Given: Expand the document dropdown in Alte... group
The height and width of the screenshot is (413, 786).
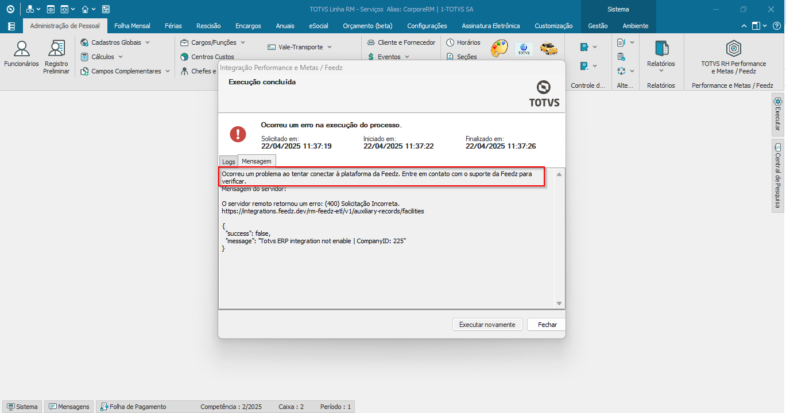Looking at the screenshot, I should point(632,42).
